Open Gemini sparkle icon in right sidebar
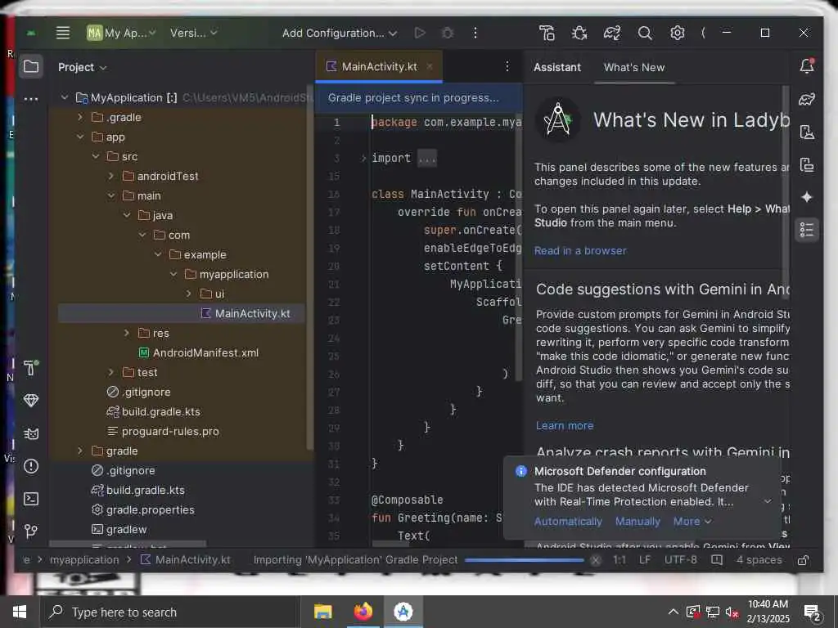838x628 pixels. 807,197
